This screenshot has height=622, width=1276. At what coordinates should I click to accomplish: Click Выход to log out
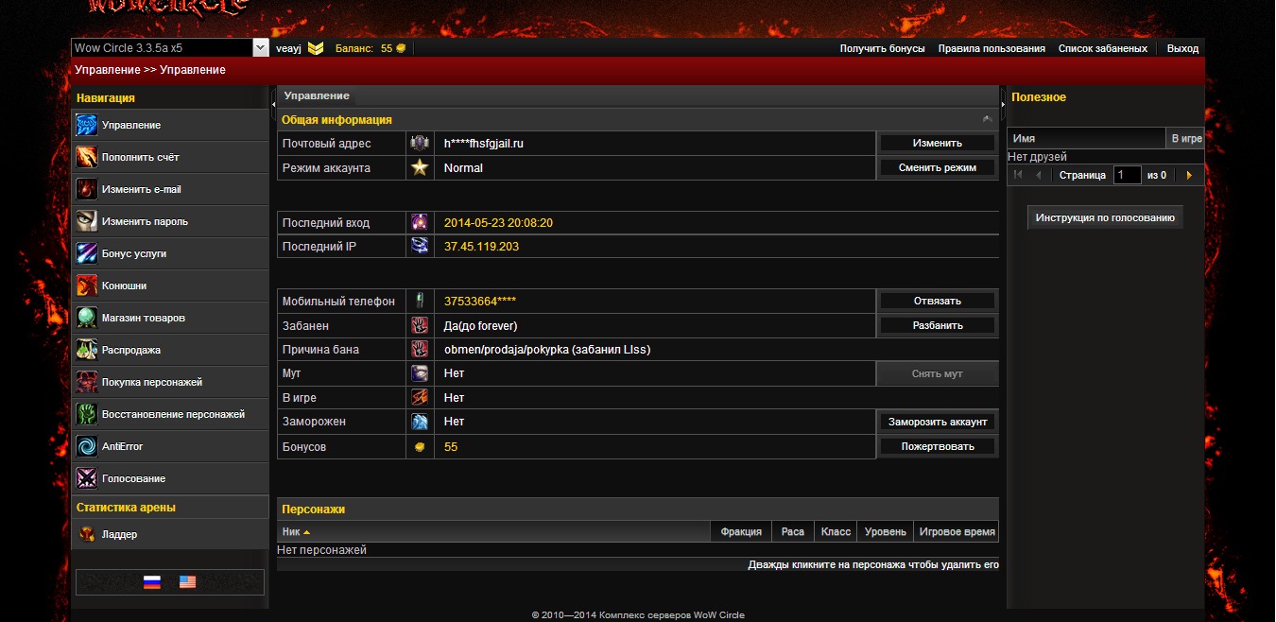click(x=1182, y=48)
